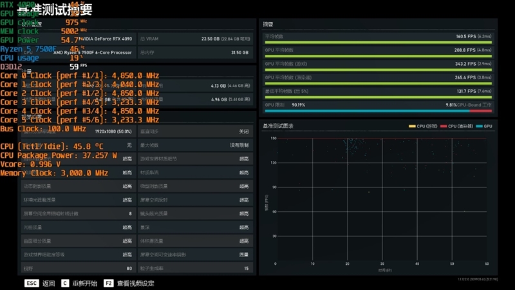Go back with the 返回 button
Viewport: 515px width, 290px height.
pyautogui.click(x=49, y=284)
